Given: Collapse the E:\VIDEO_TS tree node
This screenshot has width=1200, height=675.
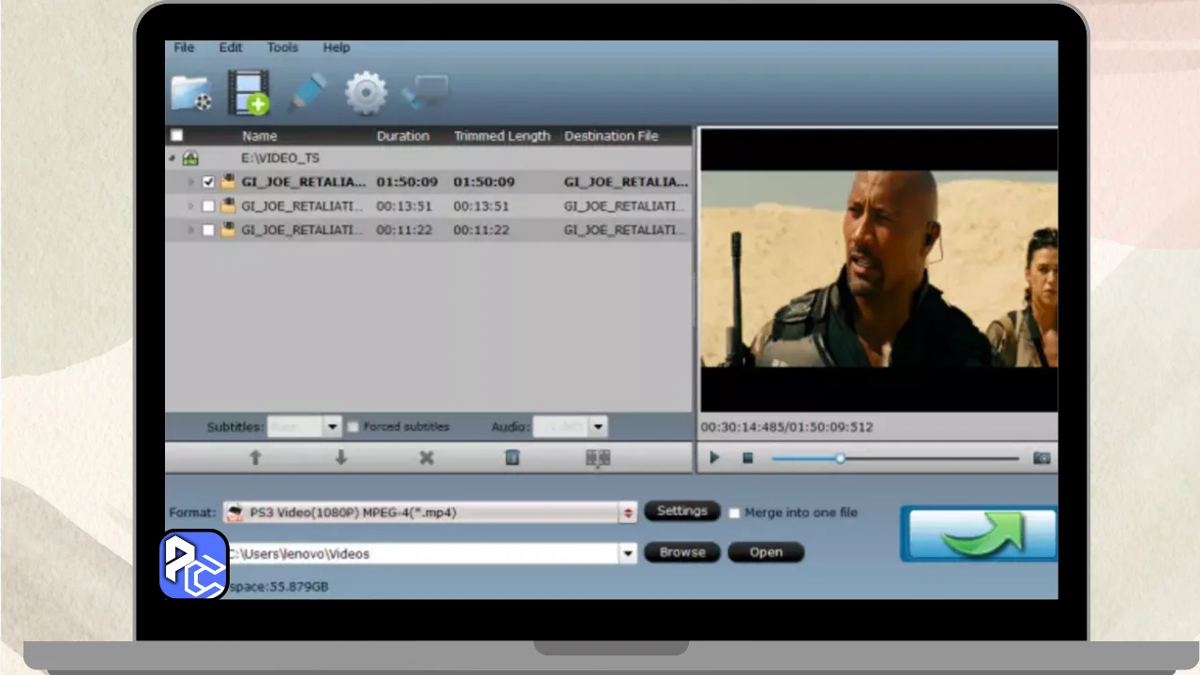Looking at the screenshot, I should 172,158.
